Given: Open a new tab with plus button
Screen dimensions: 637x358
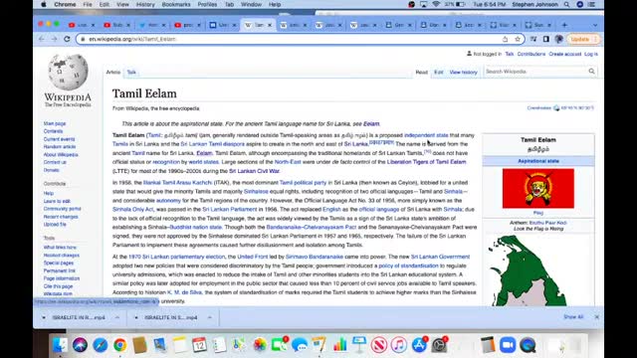Looking at the screenshot, I should pyautogui.click(x=564, y=25).
